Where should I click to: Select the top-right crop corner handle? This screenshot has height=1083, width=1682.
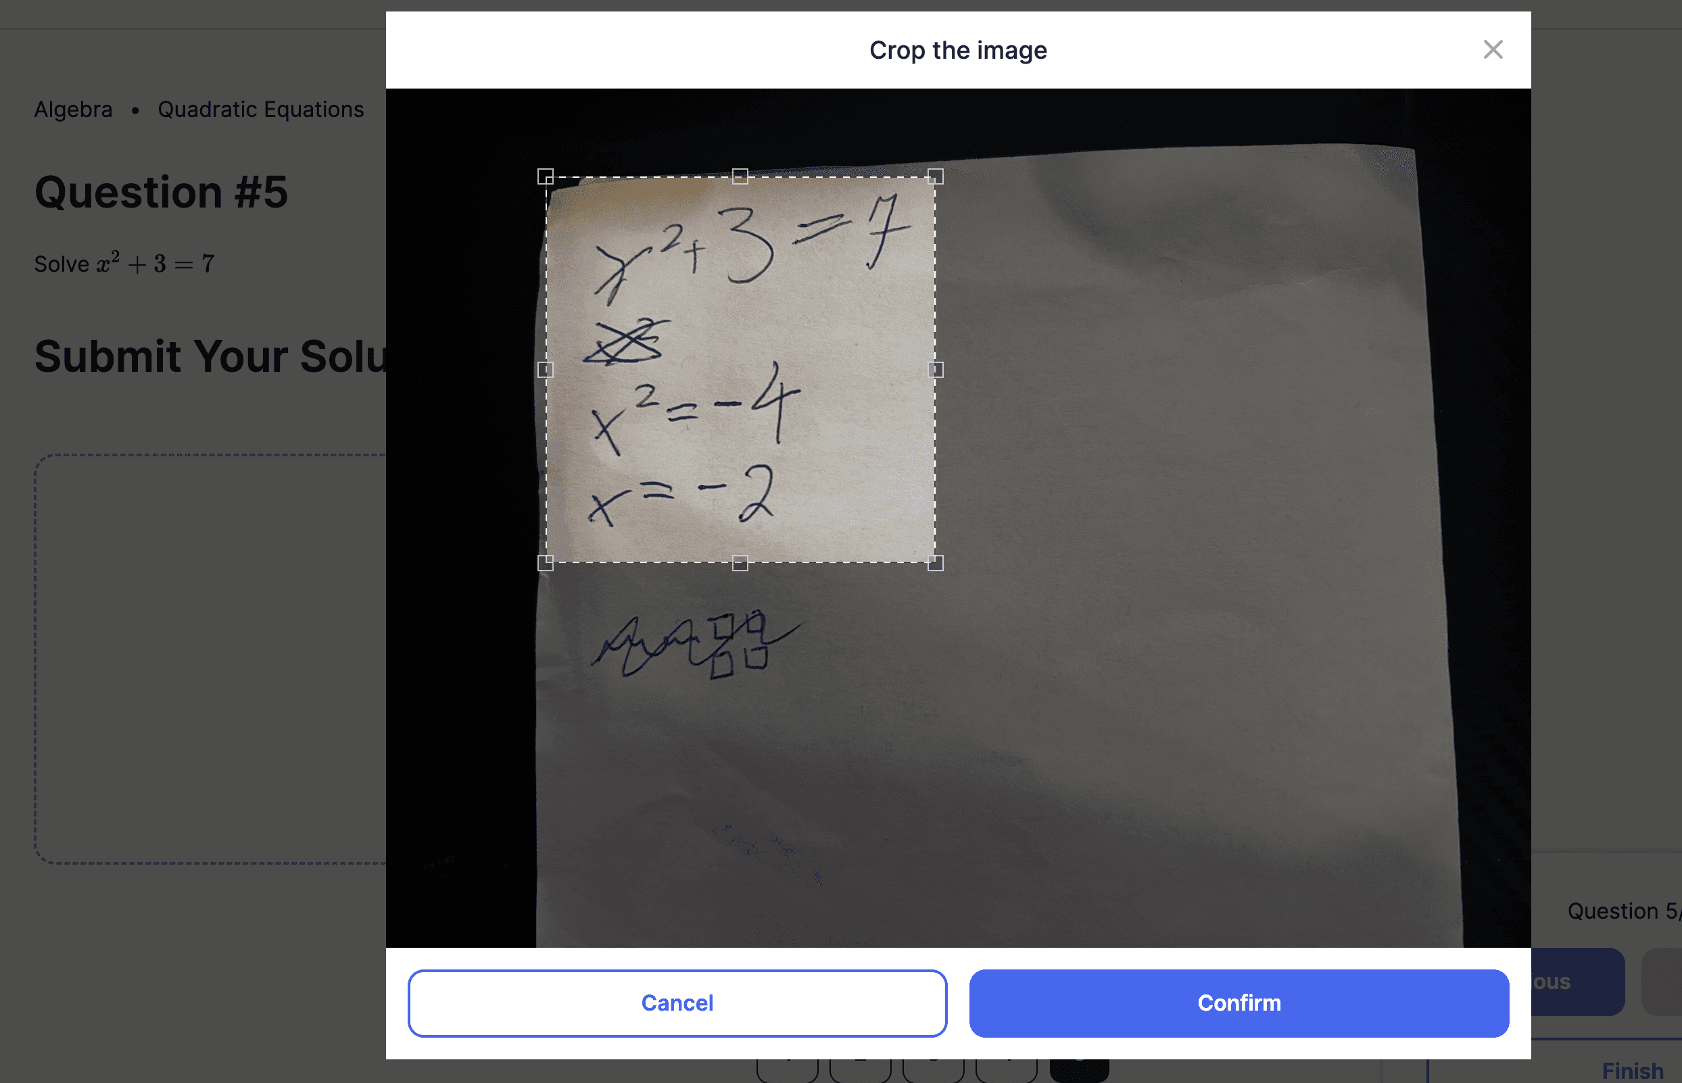(935, 176)
